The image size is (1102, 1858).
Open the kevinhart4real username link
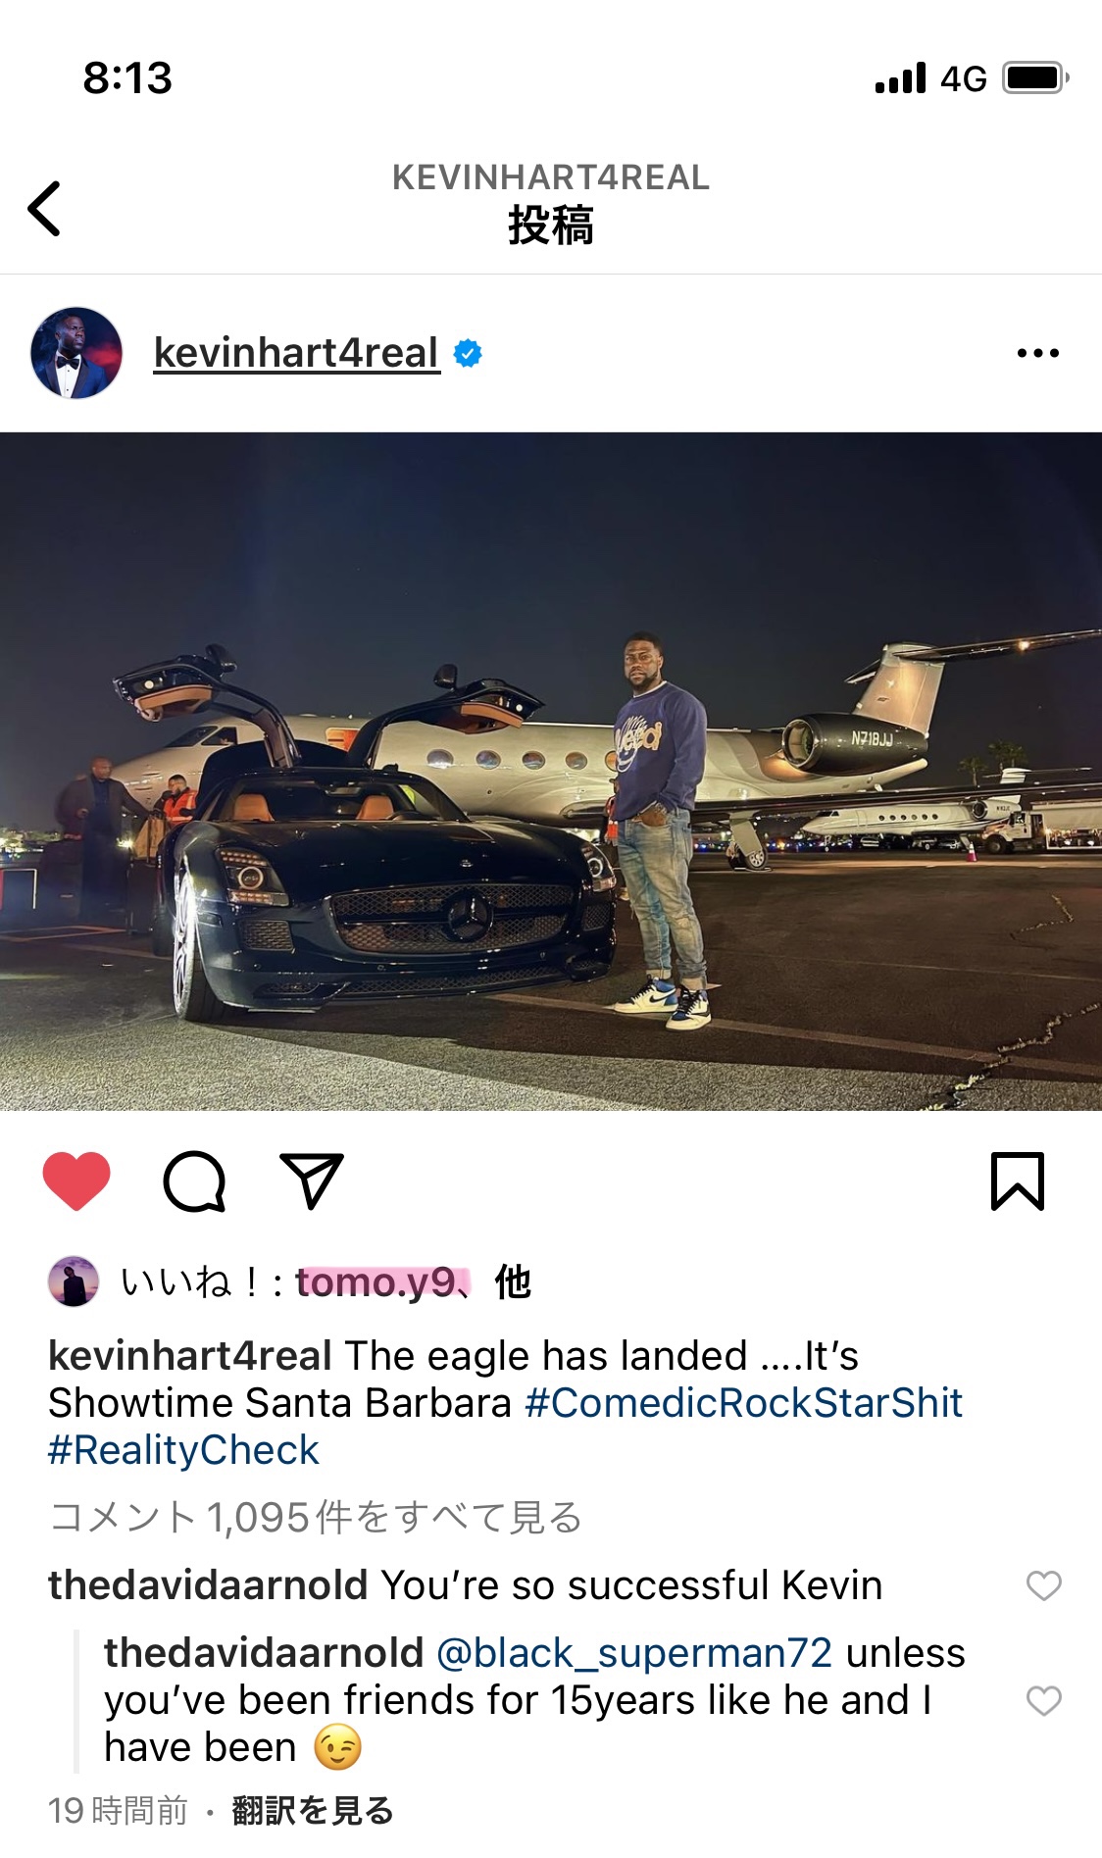296,353
